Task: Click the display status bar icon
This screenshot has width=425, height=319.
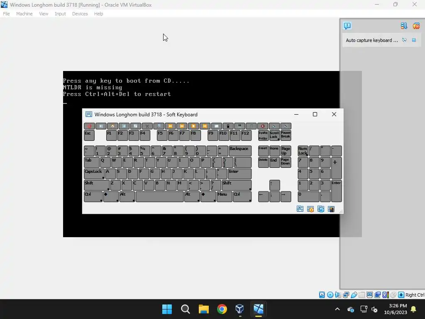Action: 369,295
